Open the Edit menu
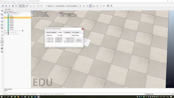 tap(5, 3)
